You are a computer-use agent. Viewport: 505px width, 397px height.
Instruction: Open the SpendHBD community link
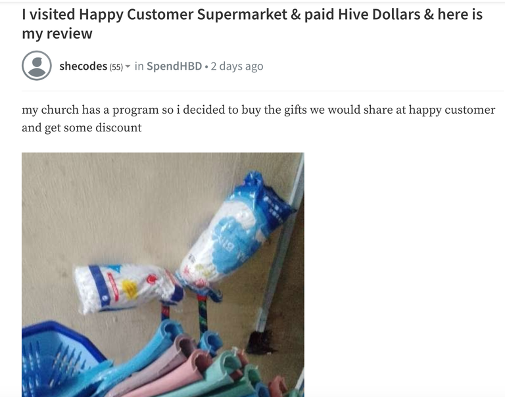(x=174, y=66)
